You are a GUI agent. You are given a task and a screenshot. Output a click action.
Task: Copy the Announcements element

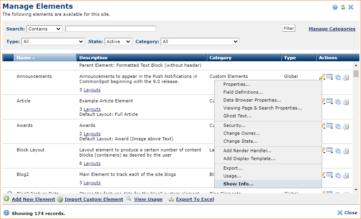click(338, 77)
